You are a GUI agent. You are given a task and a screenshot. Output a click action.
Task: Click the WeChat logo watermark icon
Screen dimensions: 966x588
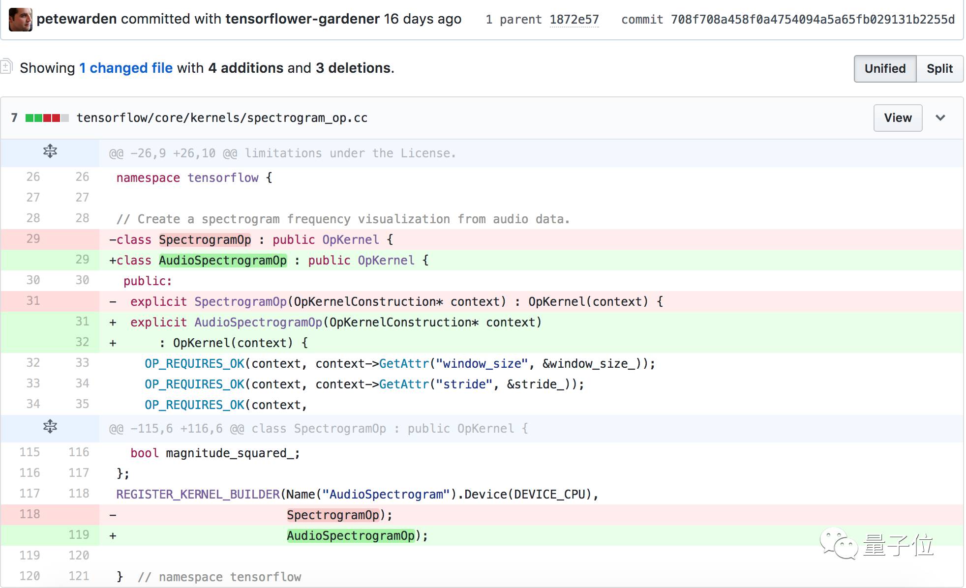838,544
